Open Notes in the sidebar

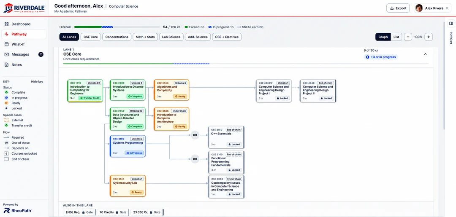tap(24, 65)
